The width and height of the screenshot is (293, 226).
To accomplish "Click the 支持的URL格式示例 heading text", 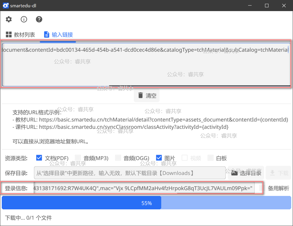I will [x=37, y=112].
